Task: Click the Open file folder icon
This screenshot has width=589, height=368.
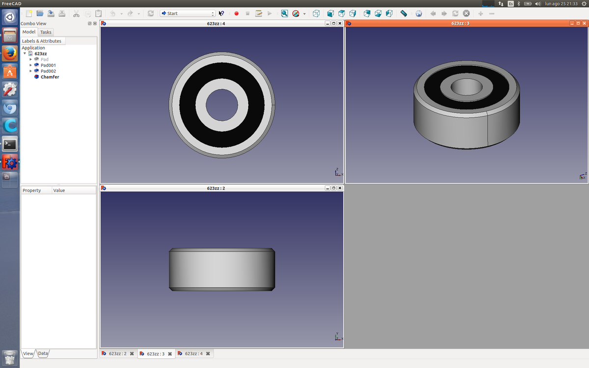Action: [x=40, y=13]
